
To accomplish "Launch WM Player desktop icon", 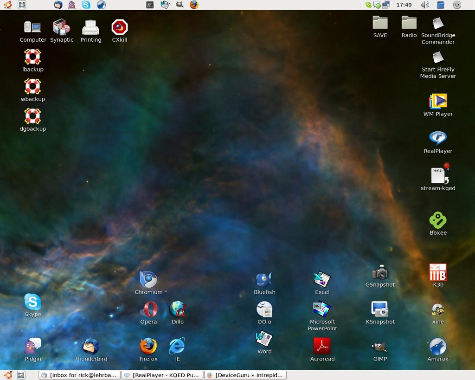I will [x=438, y=101].
